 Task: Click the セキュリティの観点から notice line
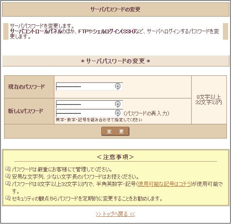tap(87, 198)
